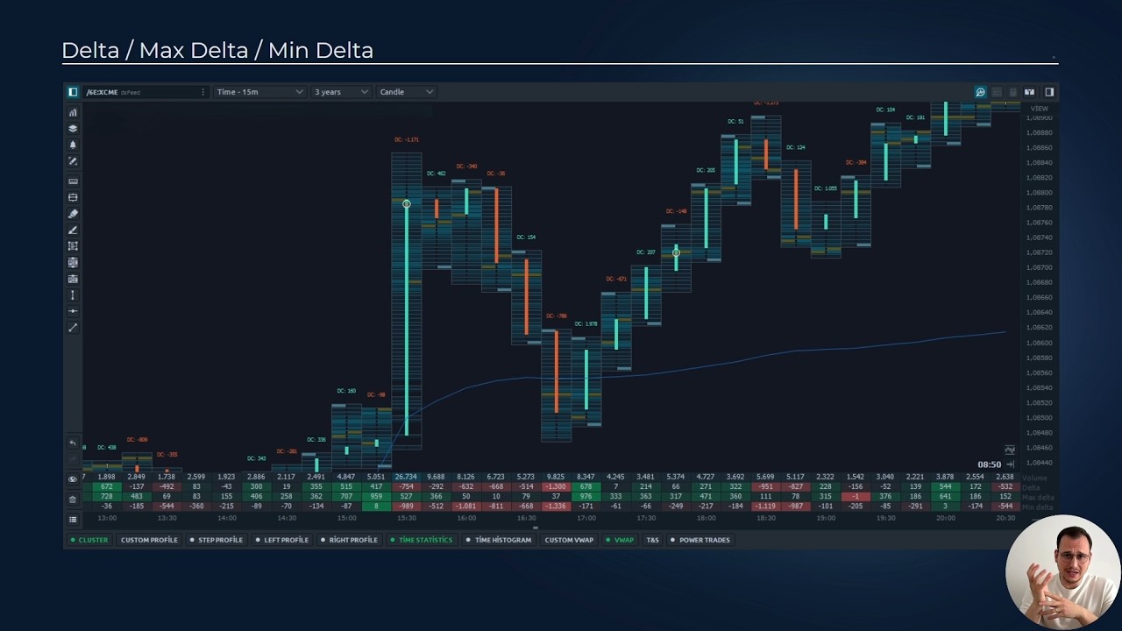Click the CUSTOM PROFILE button
The image size is (1122, 631).
click(149, 540)
